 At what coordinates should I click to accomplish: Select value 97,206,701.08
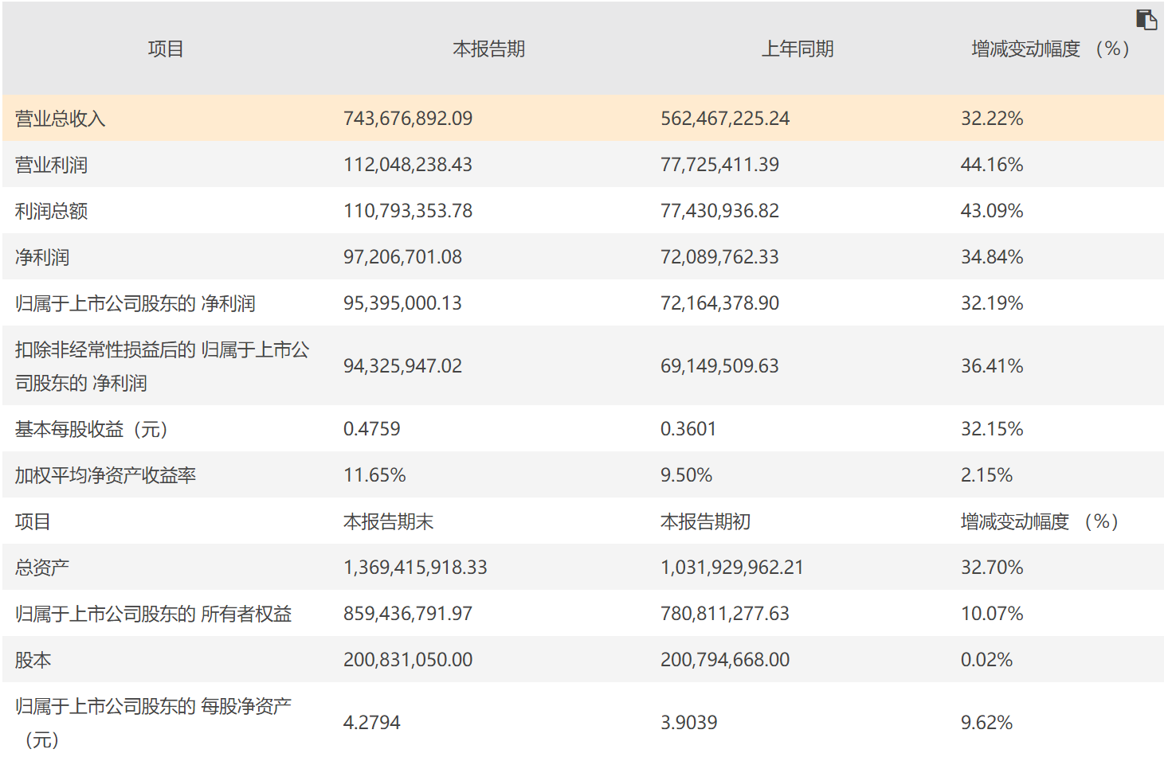point(402,257)
